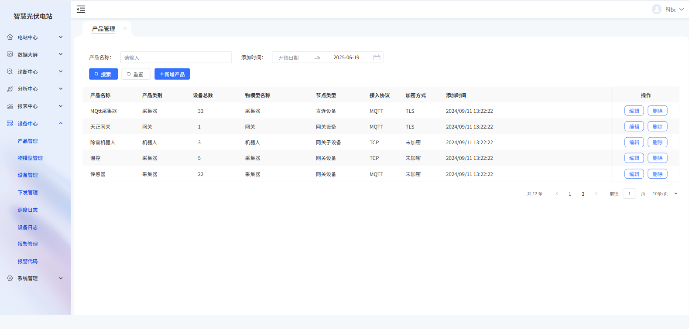Viewport: 689px width, 329px height.
Task: Click the 报表中心 chart icon
Action: pos(10,106)
